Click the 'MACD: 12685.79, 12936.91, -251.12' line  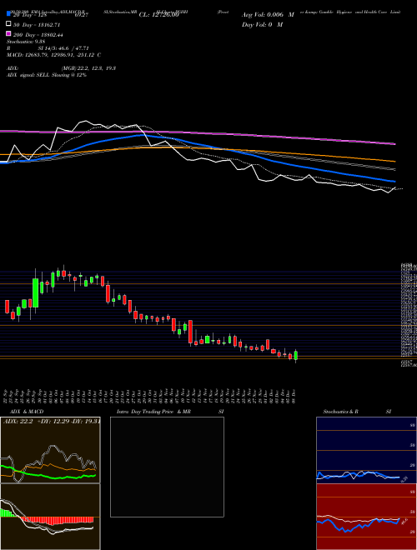coord(53,55)
